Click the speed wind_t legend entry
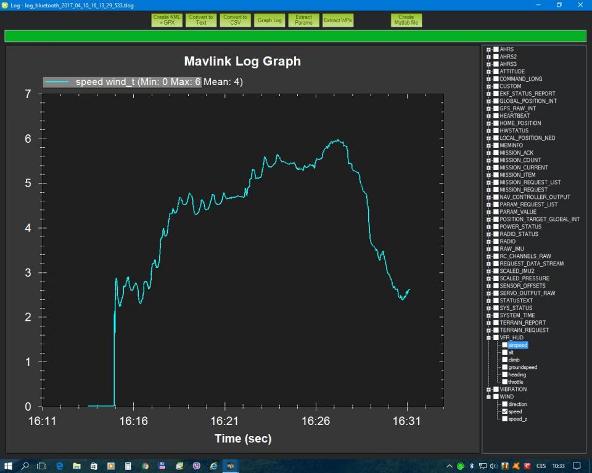Viewport: 592px width, 473px height. pyautogui.click(x=122, y=82)
